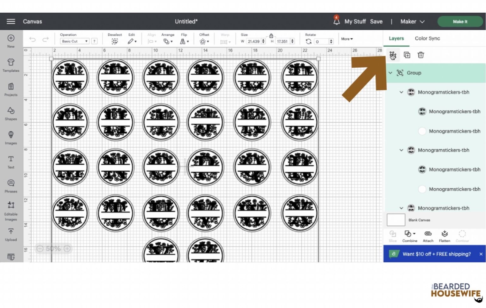
Task: Open the Basic Cut operation dropdown
Action: click(x=75, y=41)
